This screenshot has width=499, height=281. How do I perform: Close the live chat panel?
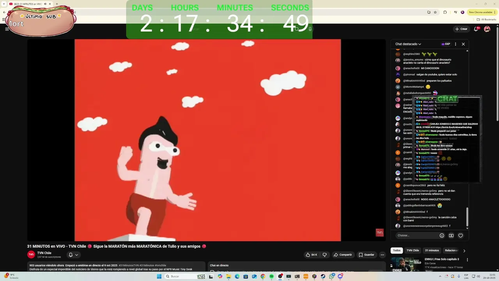(463, 44)
